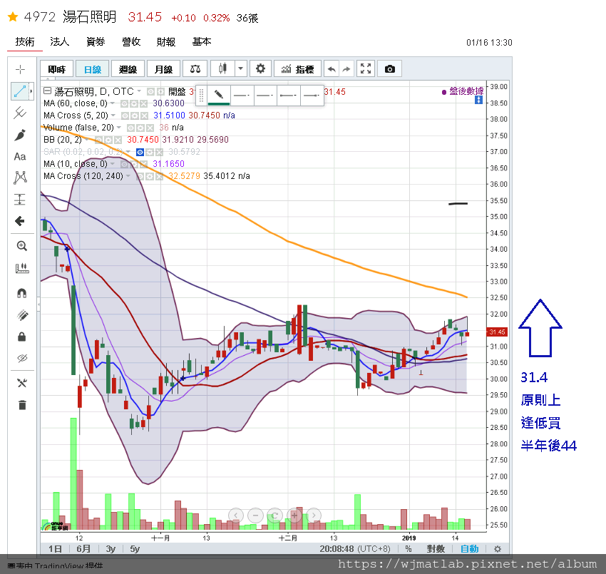Click the back arrow tool in the sidebar
606x574 pixels.
click(20, 221)
